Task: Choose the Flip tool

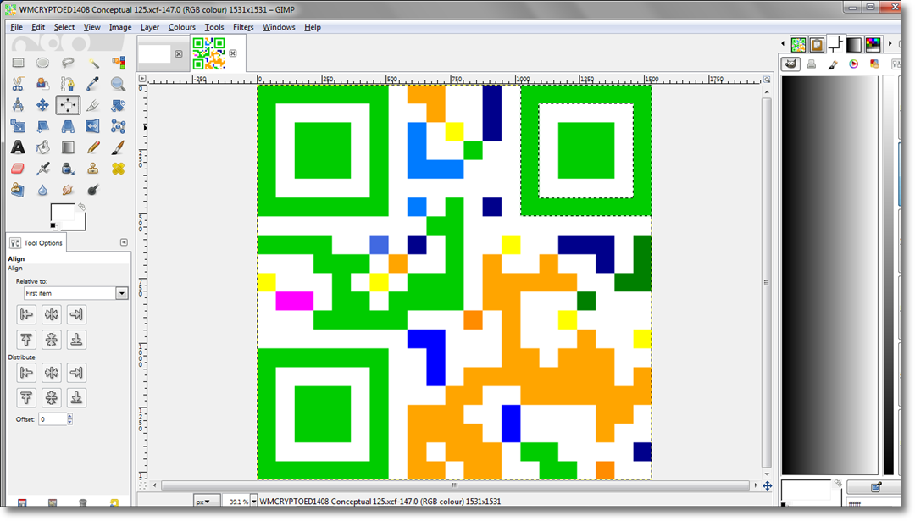Action: coord(93,126)
